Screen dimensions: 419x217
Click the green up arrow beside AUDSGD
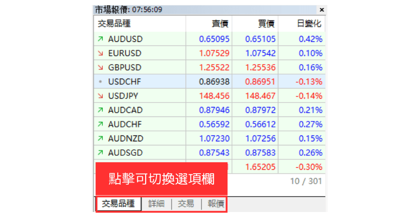[100, 153]
